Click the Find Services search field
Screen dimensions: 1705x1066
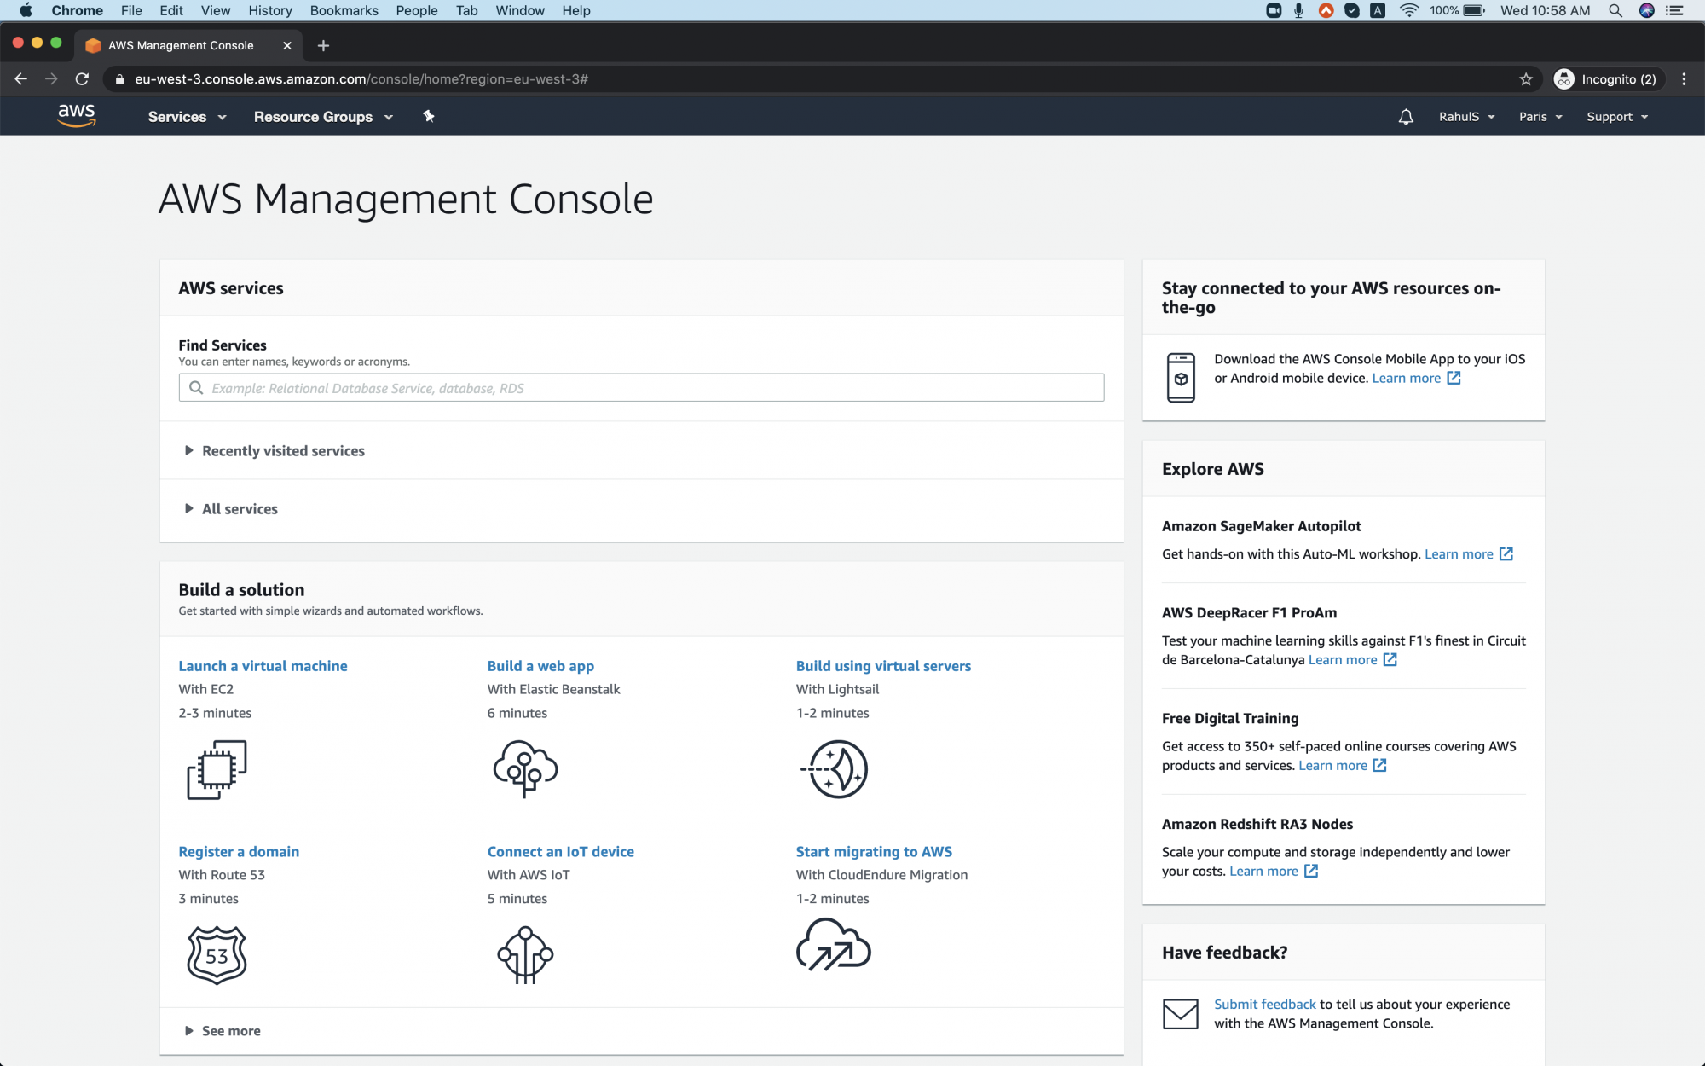[640, 387]
